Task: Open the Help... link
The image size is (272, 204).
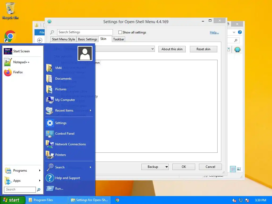Action: (x=214, y=32)
